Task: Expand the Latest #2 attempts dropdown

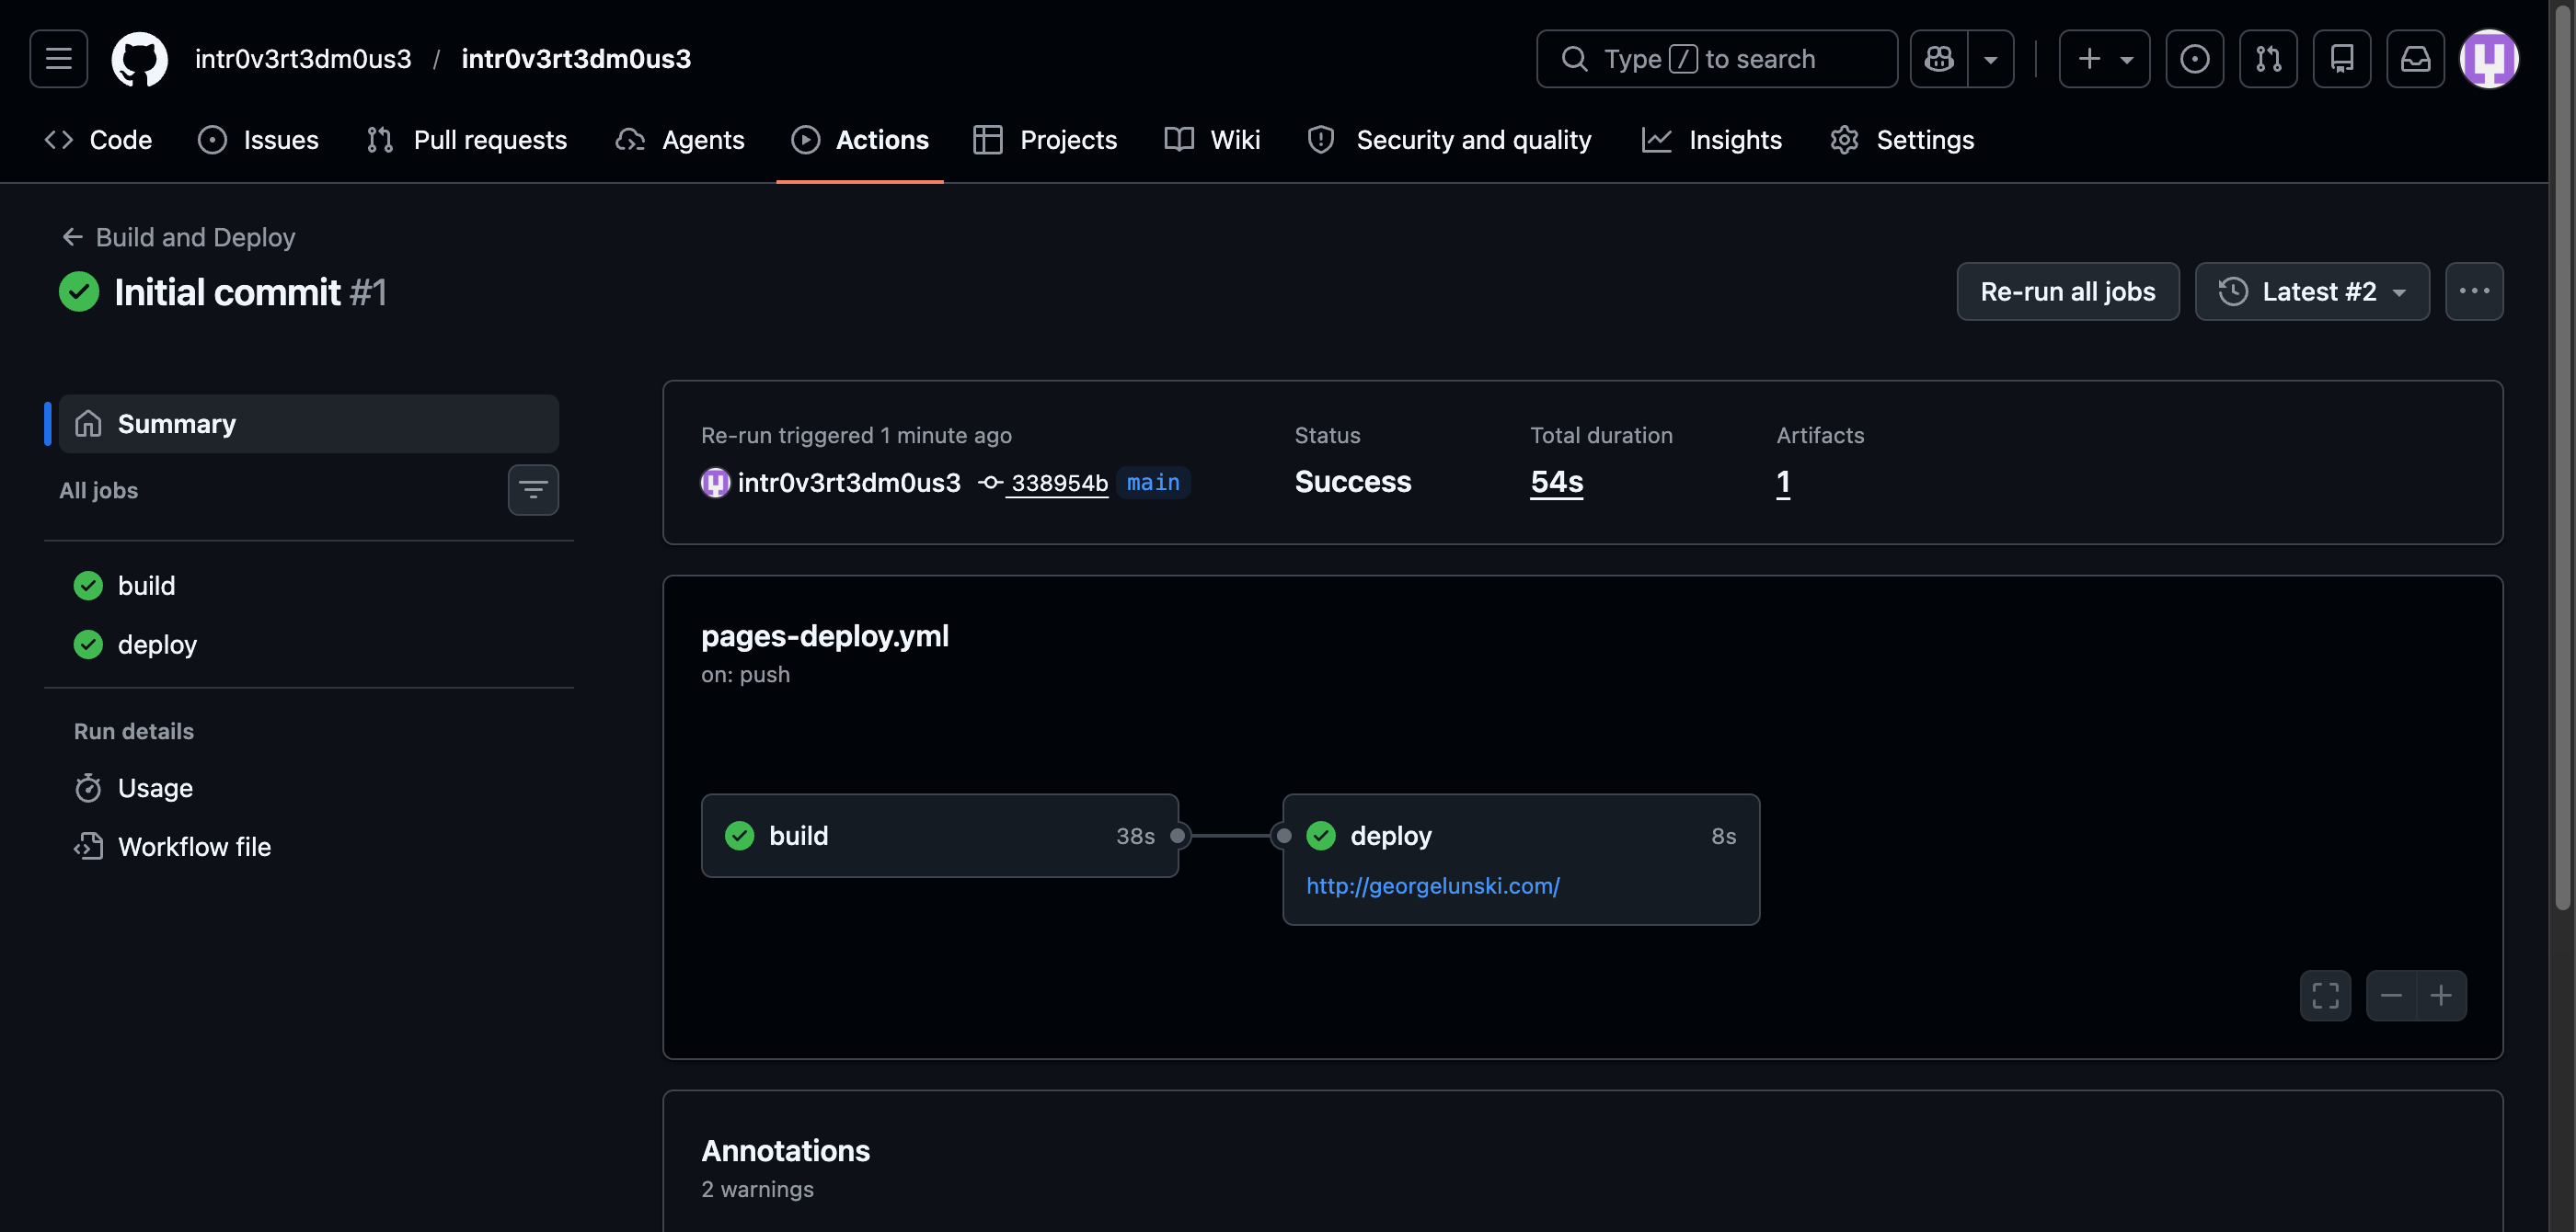Action: point(2312,291)
